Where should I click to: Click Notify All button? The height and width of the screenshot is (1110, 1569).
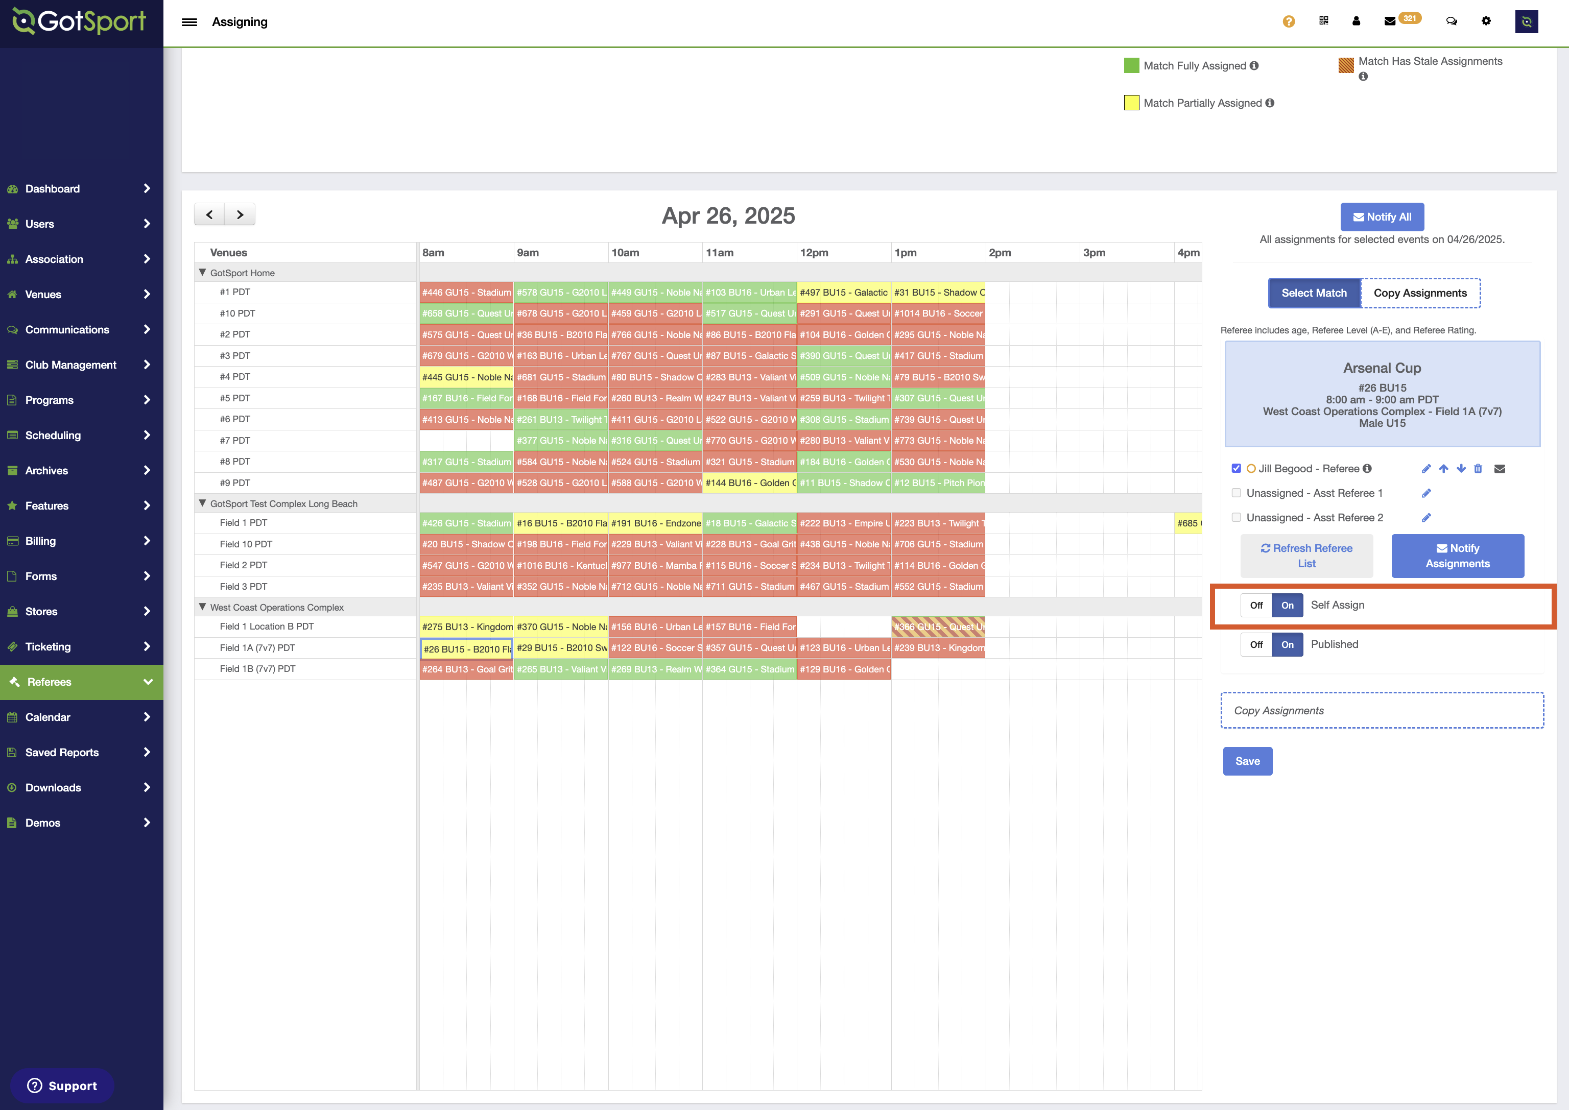pos(1382,216)
